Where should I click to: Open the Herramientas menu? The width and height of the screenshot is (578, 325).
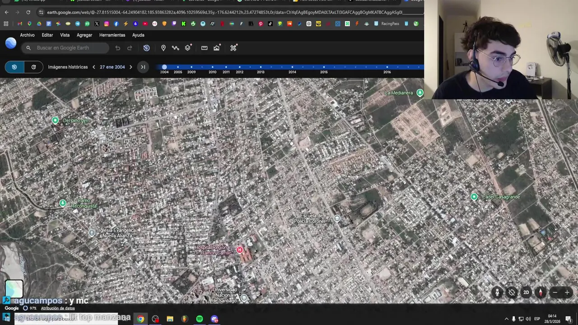[112, 35]
